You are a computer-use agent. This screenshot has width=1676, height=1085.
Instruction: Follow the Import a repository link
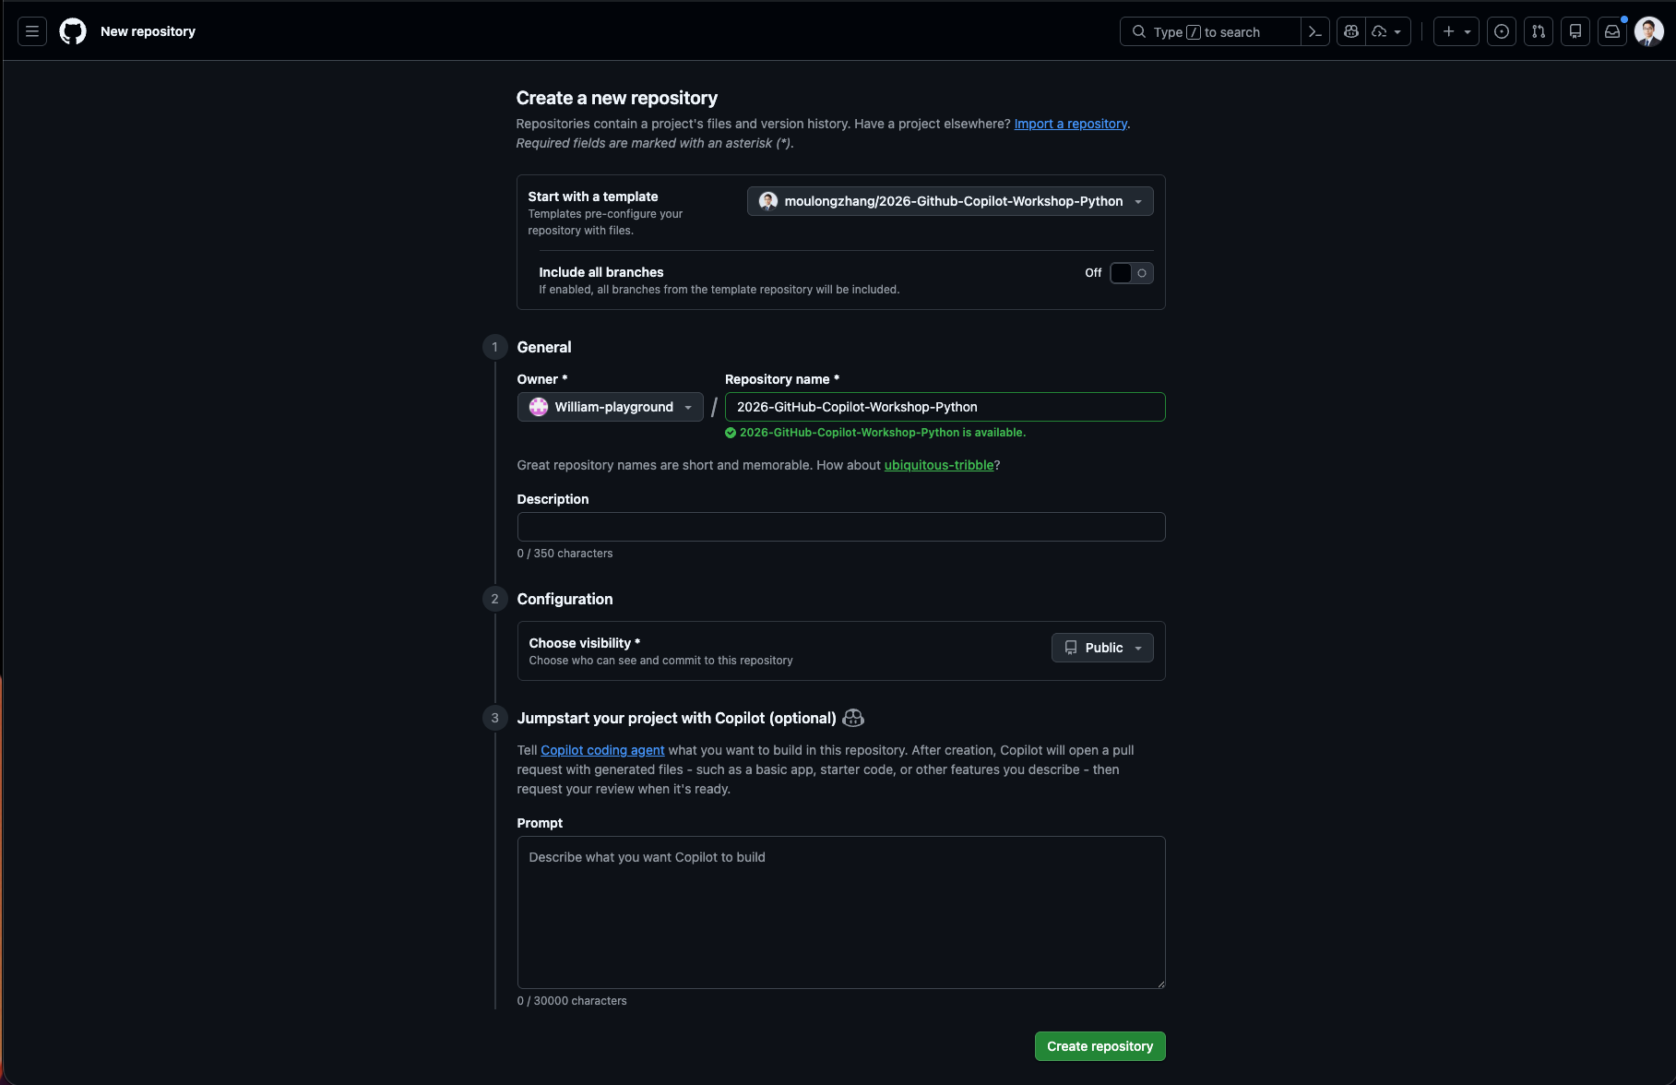coord(1070,124)
